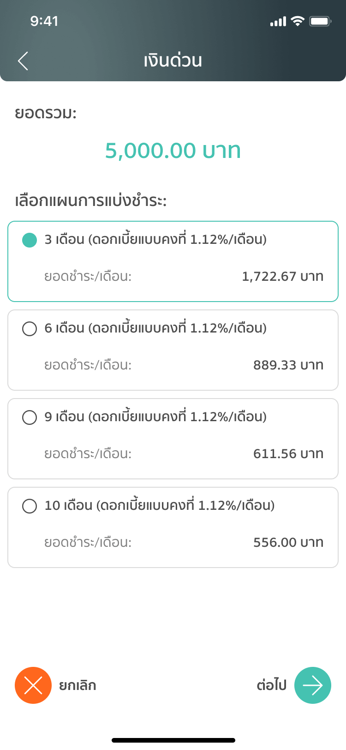
Task: Tap the 5,000.00 บาท total amount
Action: pos(173,151)
